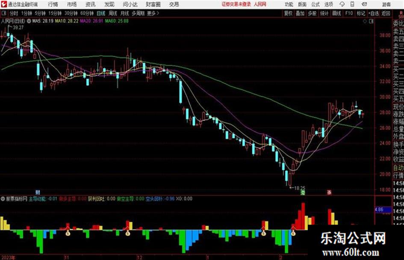Click the MA10: 28.22 value label

click(66, 21)
